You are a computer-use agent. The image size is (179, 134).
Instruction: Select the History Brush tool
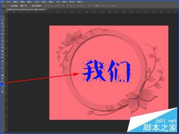[x=3, y=44]
